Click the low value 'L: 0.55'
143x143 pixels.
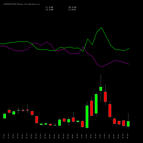click(x=72, y=10)
